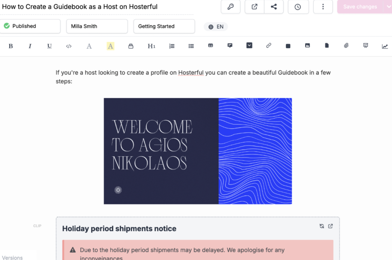Click the key icon in the header
The image size is (392, 260).
pyautogui.click(x=230, y=7)
